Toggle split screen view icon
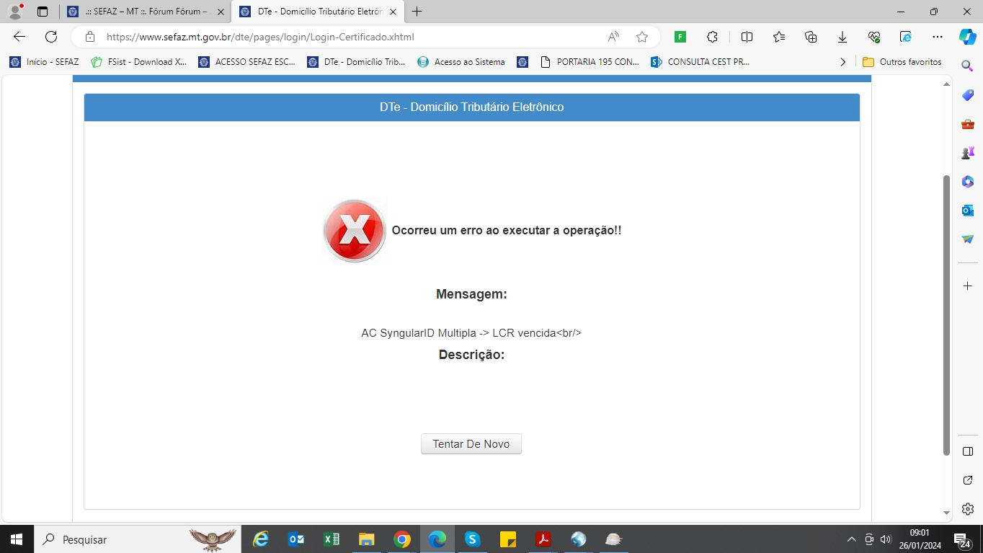Image resolution: width=983 pixels, height=553 pixels. (747, 37)
